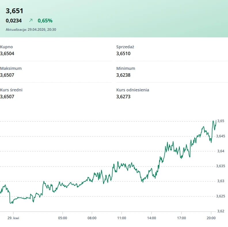Select the Kurs średni value 3,6507
This screenshot has height=227, width=228.
click(7, 97)
